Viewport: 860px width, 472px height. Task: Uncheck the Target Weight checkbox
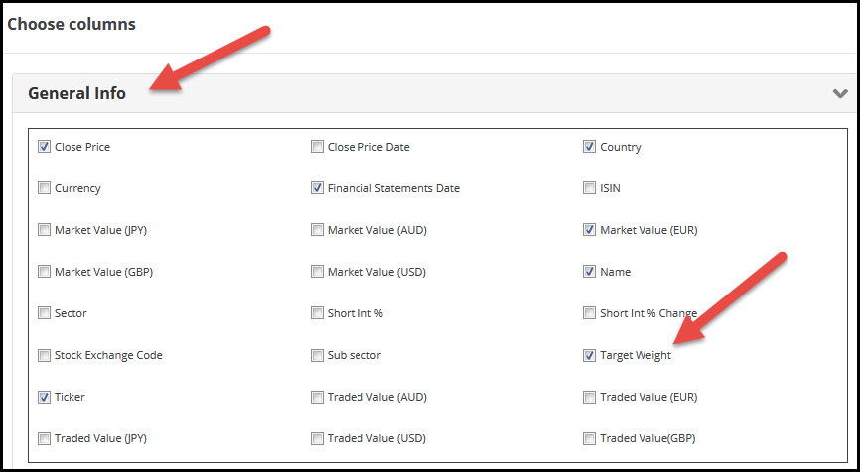pos(590,355)
